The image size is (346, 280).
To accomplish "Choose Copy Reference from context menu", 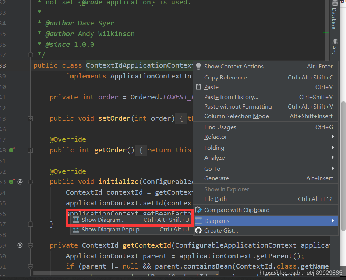I will click(266, 77).
